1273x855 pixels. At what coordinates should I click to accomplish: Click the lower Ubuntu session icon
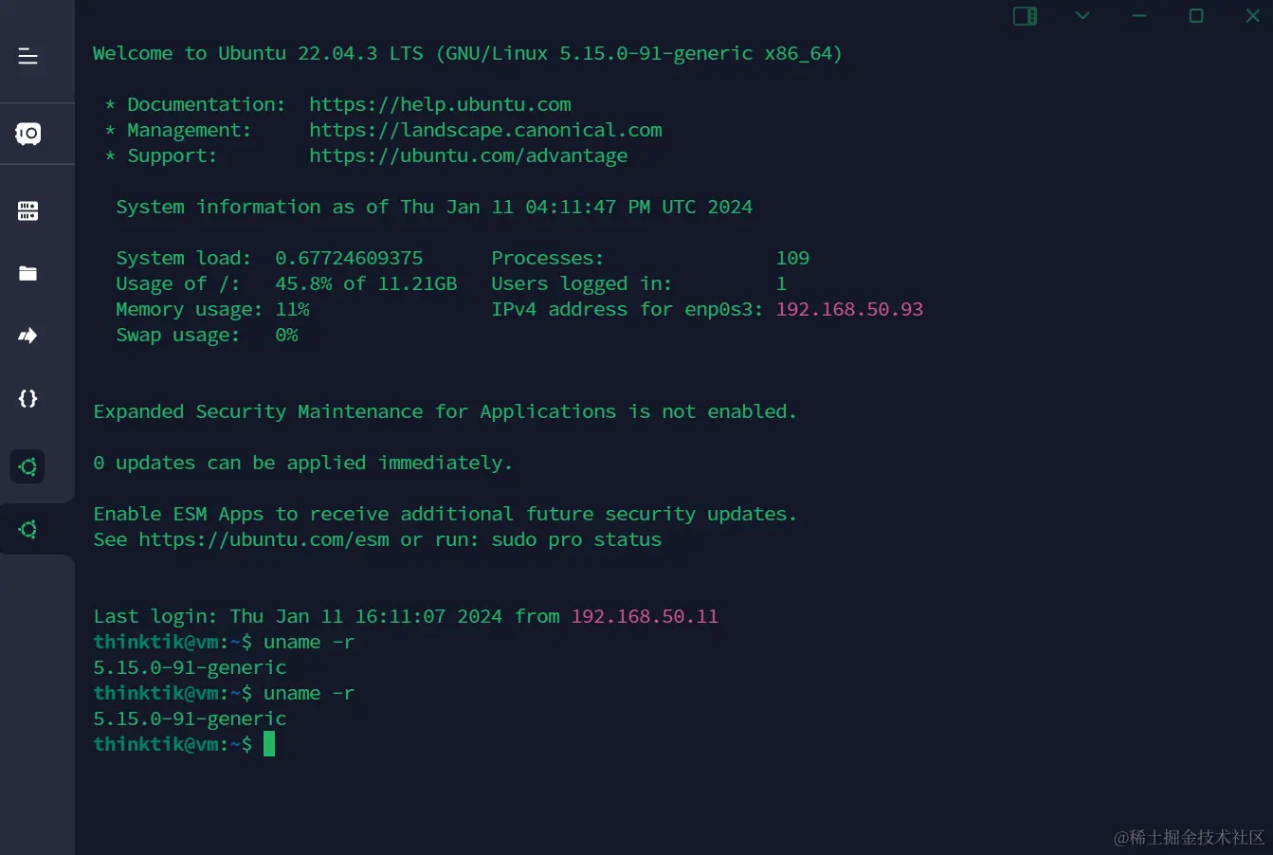pyautogui.click(x=27, y=528)
